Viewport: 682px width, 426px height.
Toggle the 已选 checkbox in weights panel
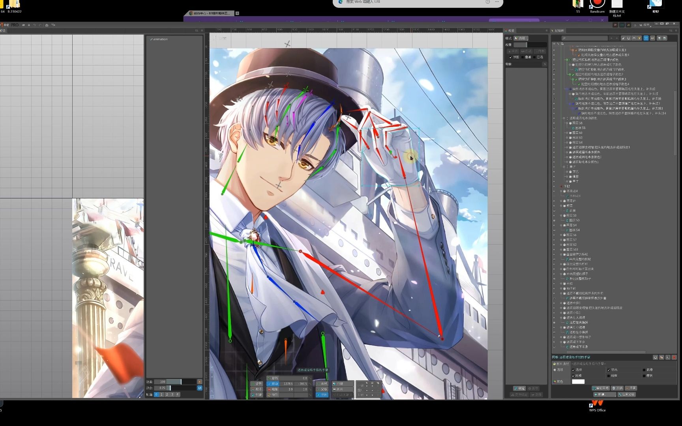534,57
